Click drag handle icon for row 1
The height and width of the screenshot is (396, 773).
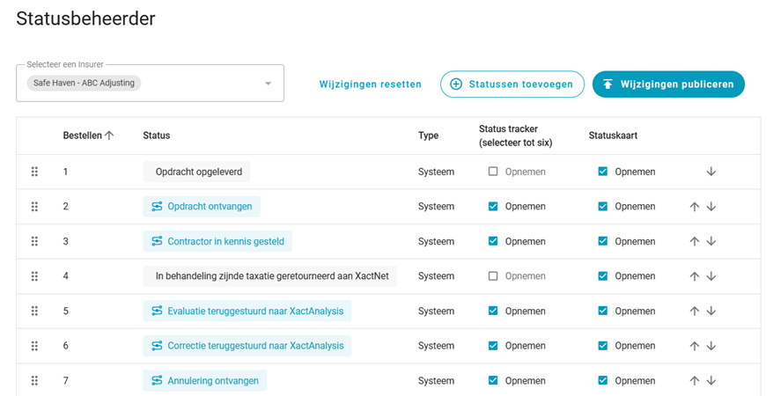click(34, 172)
